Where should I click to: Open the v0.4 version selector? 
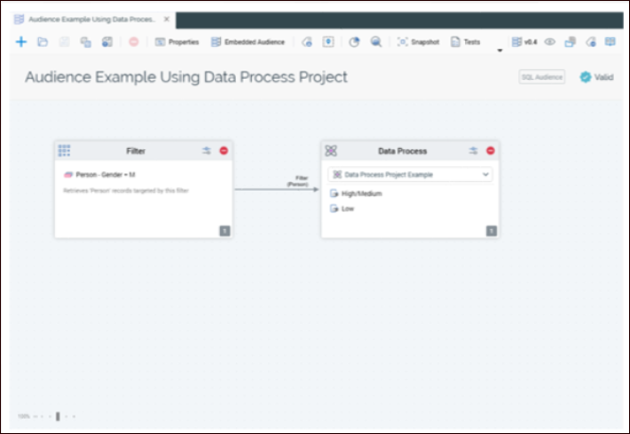point(524,42)
